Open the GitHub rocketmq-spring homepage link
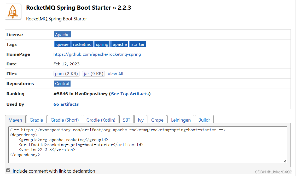 click(97, 54)
